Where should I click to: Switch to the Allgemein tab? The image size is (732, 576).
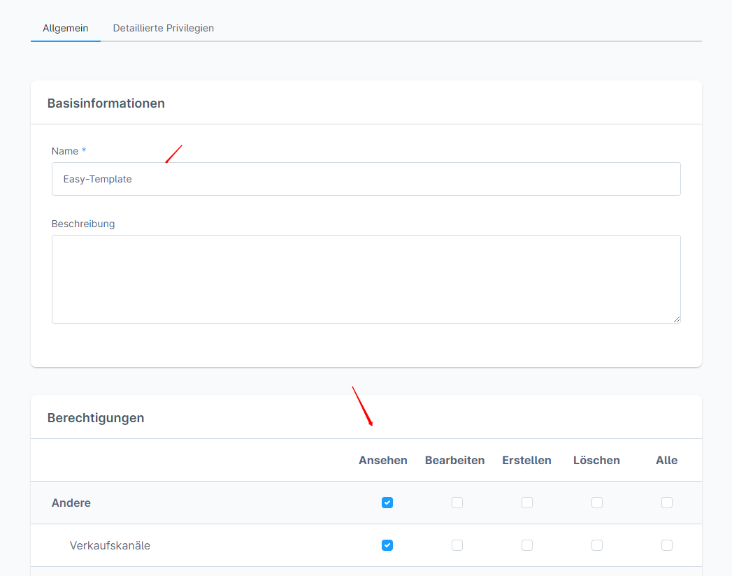65,28
